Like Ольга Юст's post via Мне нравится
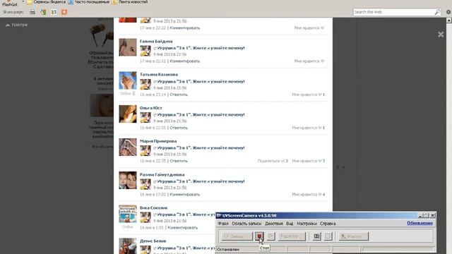Screen dimensions: 452x254 [308, 128]
